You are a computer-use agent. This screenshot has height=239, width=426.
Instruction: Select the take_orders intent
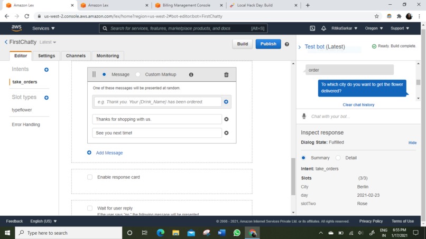pos(25,82)
